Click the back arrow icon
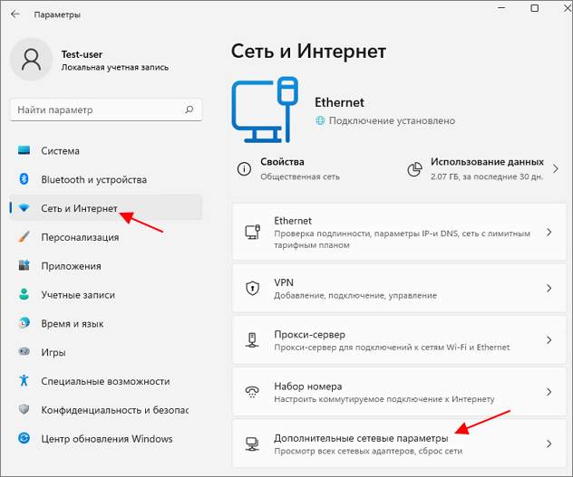 (15, 14)
